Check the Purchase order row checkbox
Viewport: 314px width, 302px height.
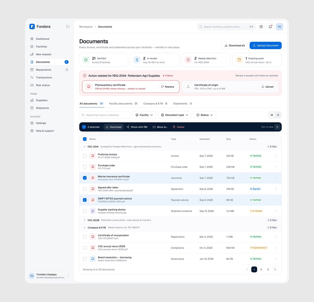point(85,167)
